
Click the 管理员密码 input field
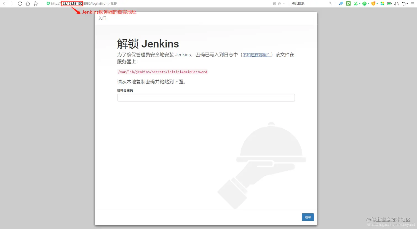[x=206, y=97]
